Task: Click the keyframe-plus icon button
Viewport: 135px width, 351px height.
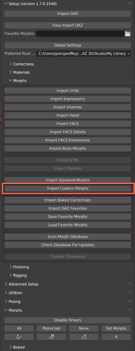Action: coord(51,337)
